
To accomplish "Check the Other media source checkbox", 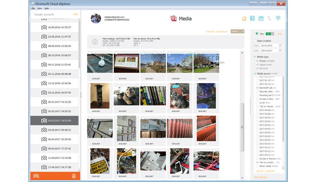I will tap(257, 166).
